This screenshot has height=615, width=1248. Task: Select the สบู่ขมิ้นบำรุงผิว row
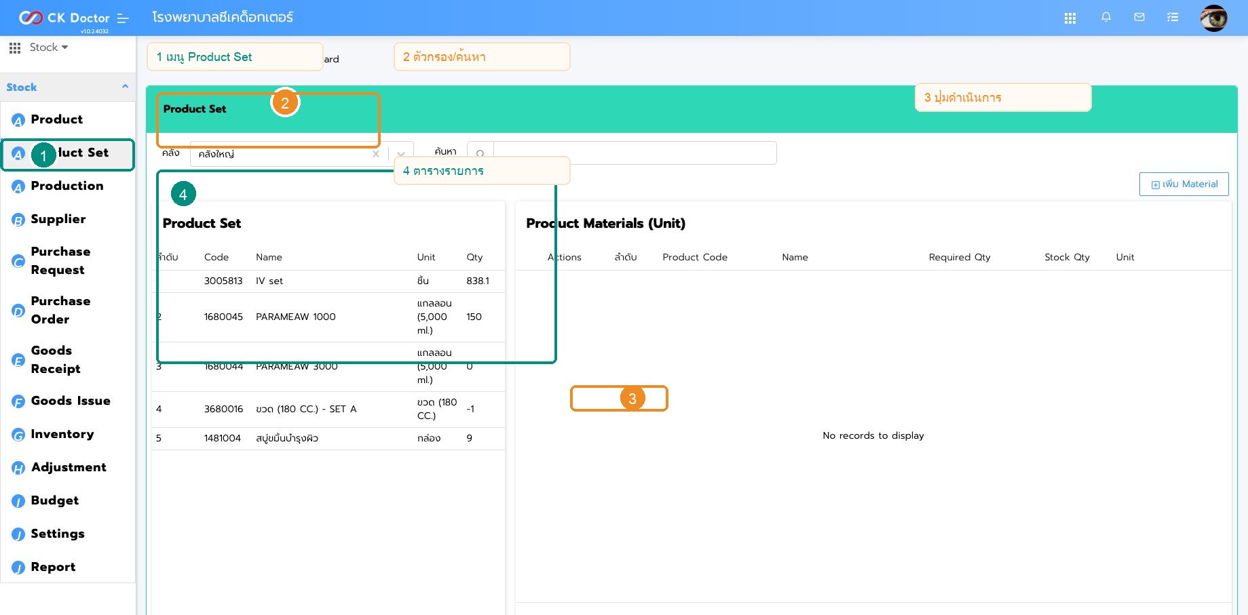coord(328,438)
